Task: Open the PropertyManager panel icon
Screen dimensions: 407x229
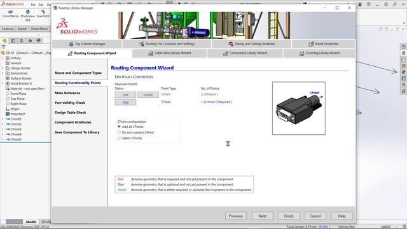Action: 13,41
